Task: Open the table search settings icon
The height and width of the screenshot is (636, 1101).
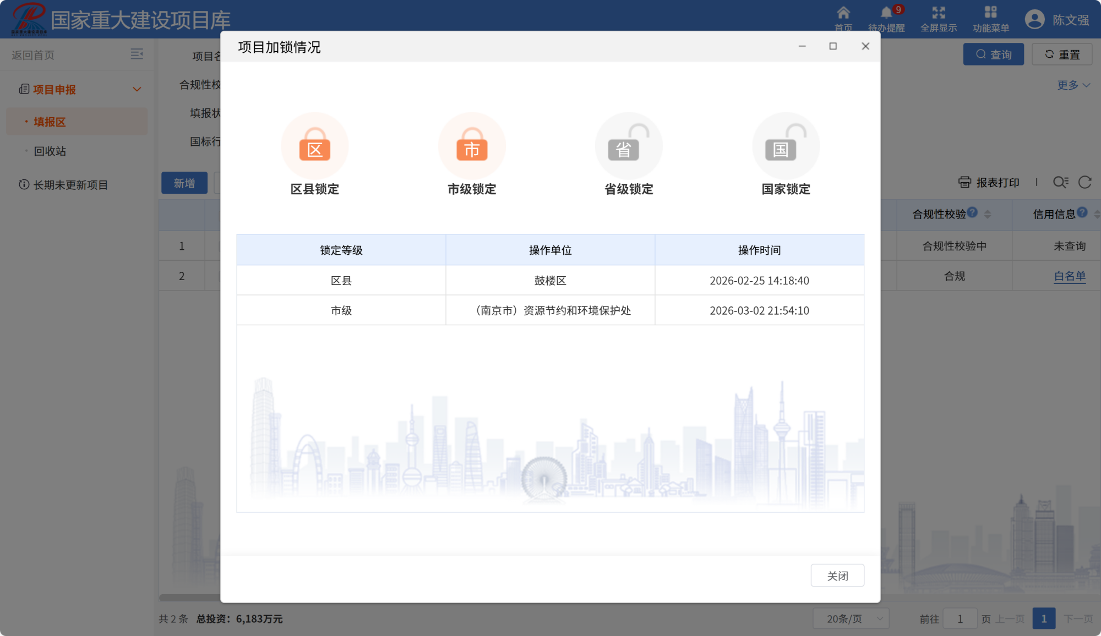Action: (1061, 182)
